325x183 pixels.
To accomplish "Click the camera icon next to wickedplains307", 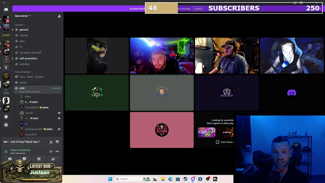I will [x=59, y=129].
